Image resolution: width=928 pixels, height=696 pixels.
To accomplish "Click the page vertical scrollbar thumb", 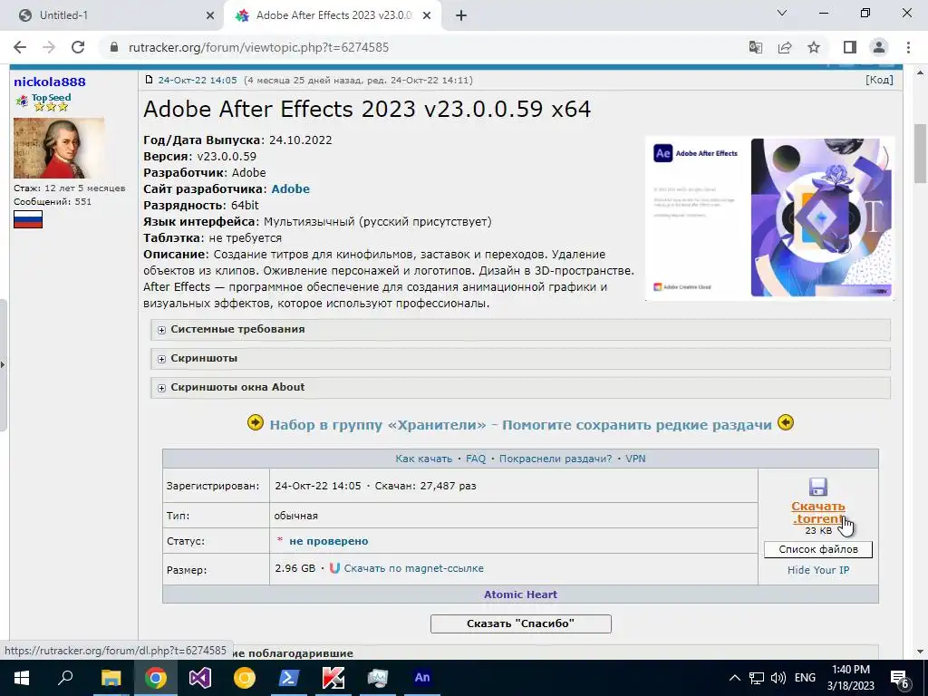I will click(920, 153).
